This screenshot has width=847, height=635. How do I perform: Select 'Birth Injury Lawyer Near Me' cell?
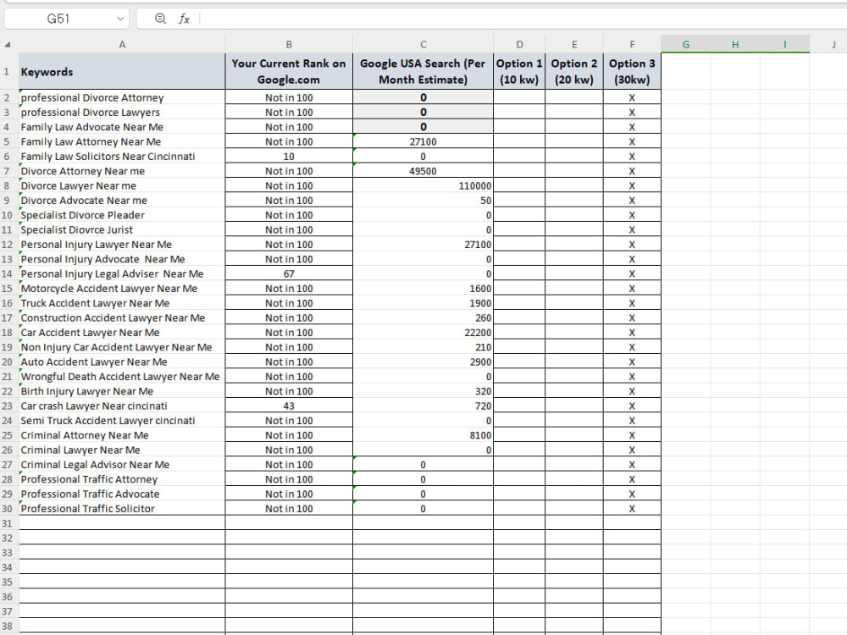(122, 391)
